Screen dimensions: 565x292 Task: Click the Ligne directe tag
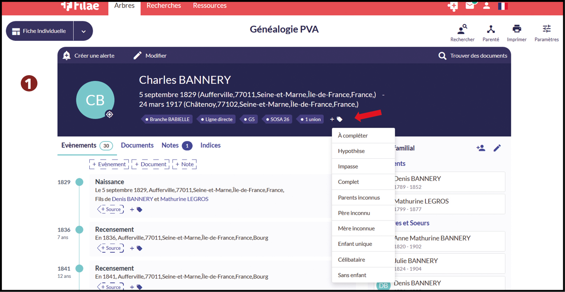(216, 119)
